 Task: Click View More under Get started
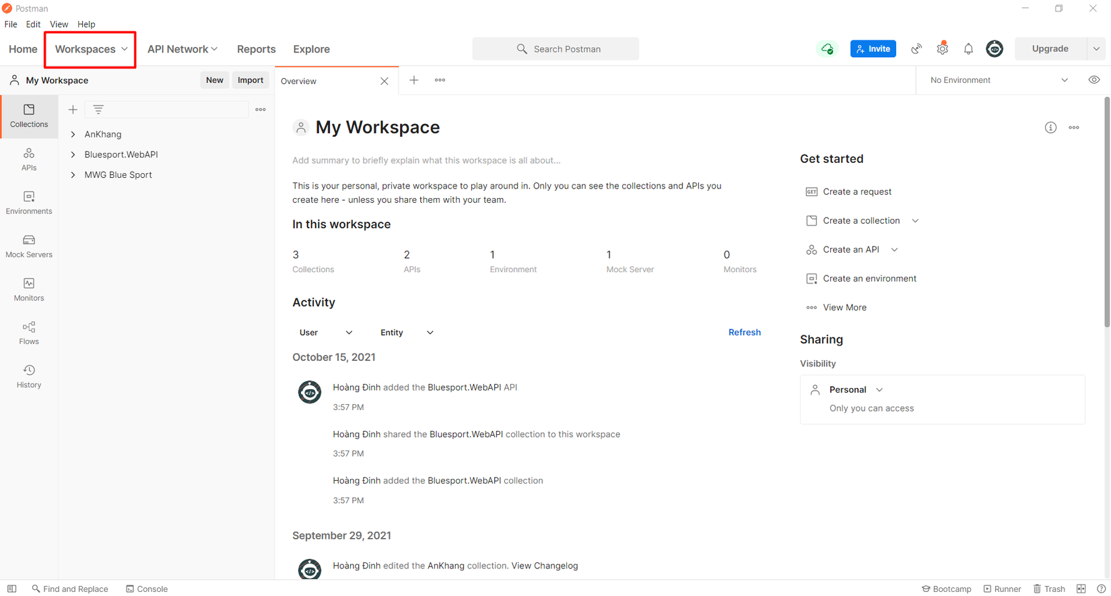[x=836, y=308]
